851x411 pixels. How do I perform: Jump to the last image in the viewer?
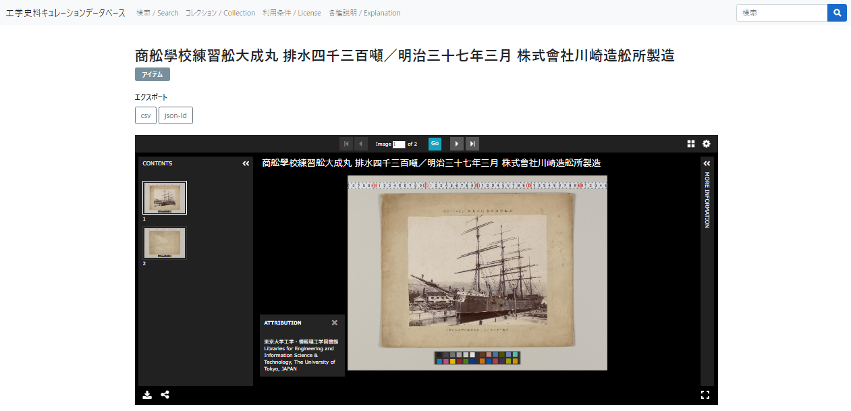tap(472, 144)
